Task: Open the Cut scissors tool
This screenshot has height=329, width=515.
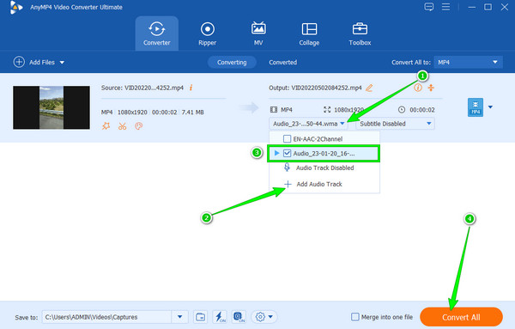Action: click(122, 126)
